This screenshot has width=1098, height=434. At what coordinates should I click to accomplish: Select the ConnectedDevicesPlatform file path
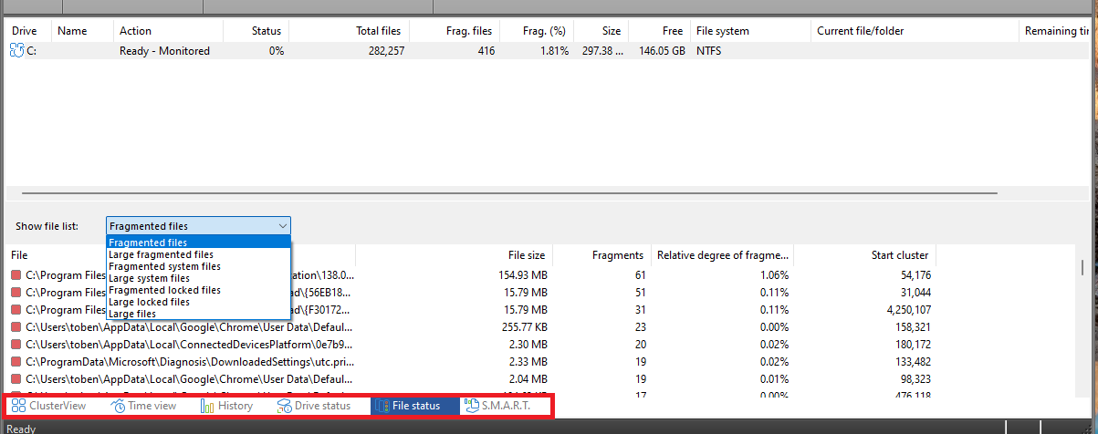[x=189, y=345]
